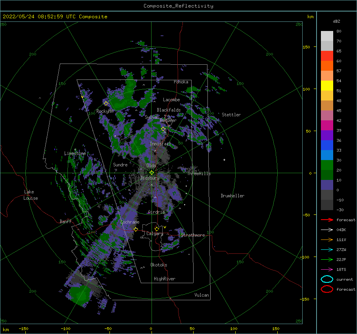This screenshot has height=334, width=357.
Task: Select the yellow diamond marker under Cochrane
Action: [136, 229]
